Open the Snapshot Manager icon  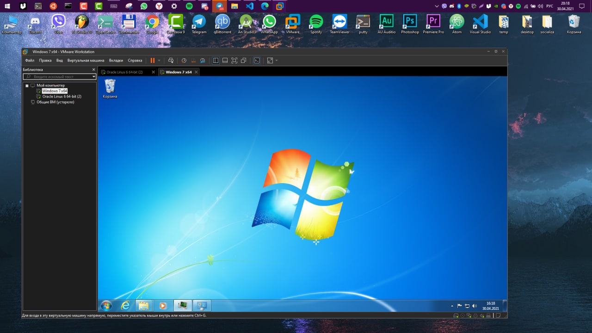click(x=203, y=61)
